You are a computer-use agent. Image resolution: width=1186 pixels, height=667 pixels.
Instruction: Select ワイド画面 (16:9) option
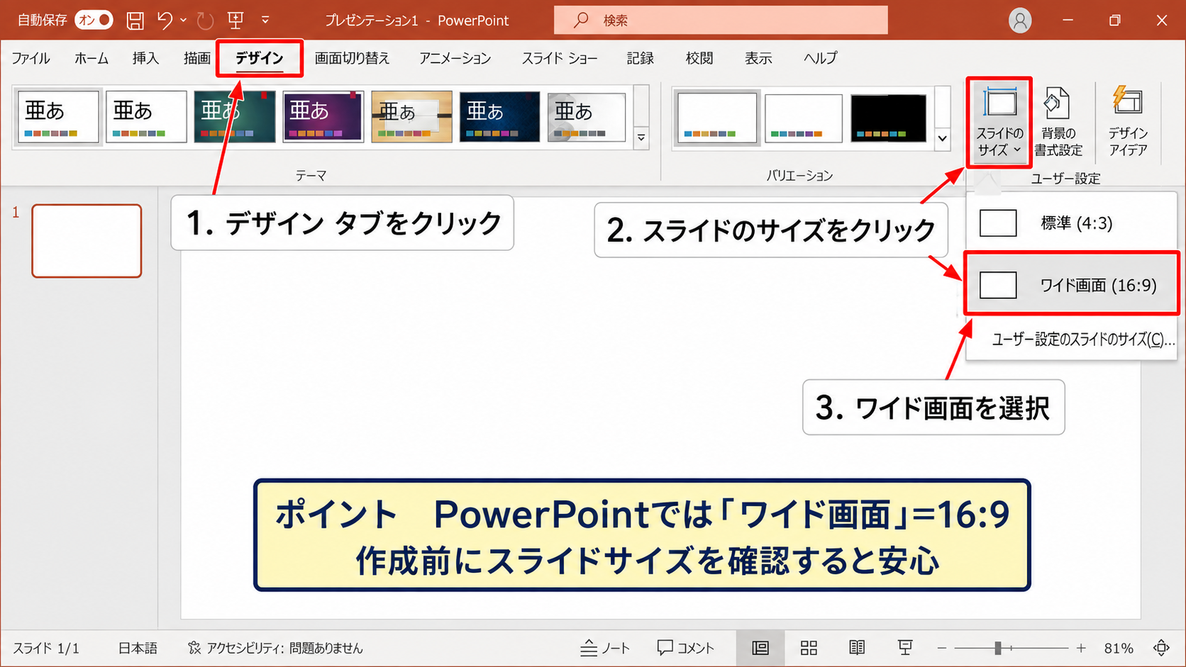(1072, 285)
